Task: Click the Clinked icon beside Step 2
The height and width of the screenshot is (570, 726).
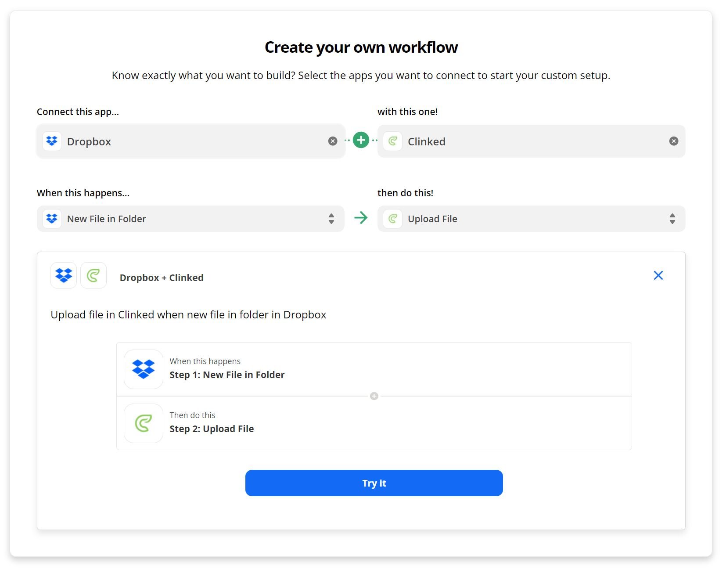Action: 144,423
